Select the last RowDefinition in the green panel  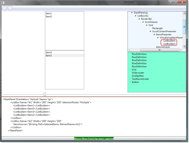pos(139,66)
